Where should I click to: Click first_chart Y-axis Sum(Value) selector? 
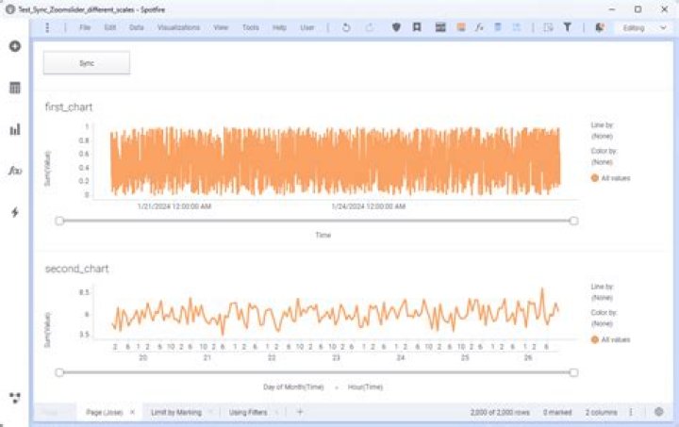[48, 169]
